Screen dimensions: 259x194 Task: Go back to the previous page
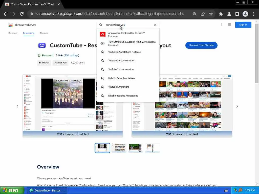point(6,14)
